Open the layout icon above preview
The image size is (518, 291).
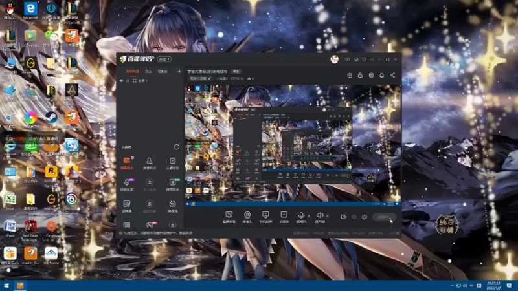[371, 75]
